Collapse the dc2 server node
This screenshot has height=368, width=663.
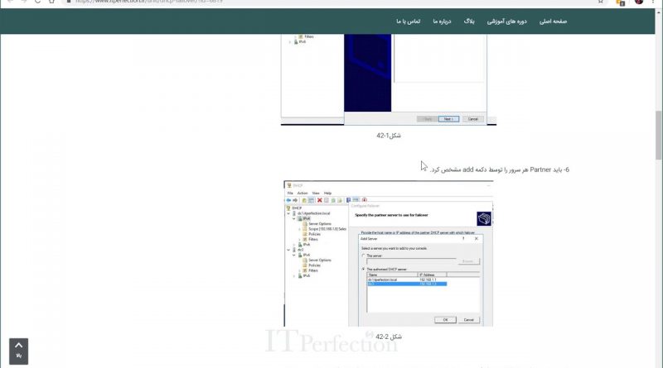pos(288,250)
